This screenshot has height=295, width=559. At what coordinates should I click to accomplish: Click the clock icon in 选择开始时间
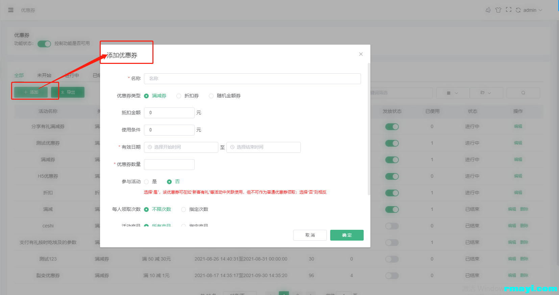click(150, 147)
